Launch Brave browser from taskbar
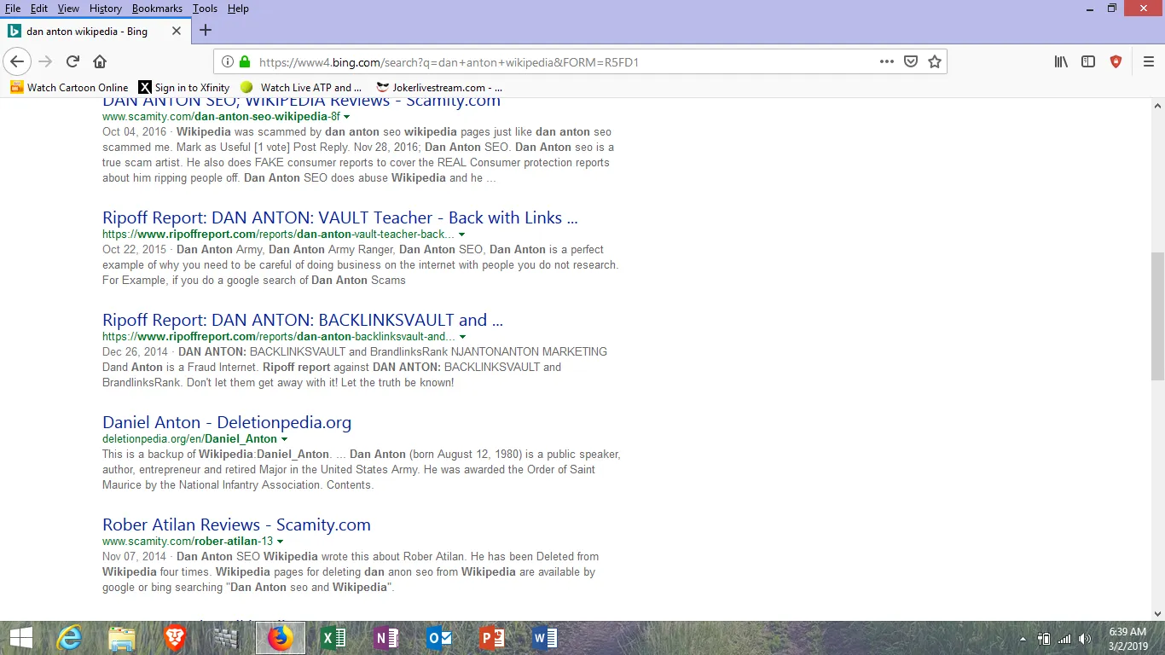The height and width of the screenshot is (655, 1165). pos(175,638)
